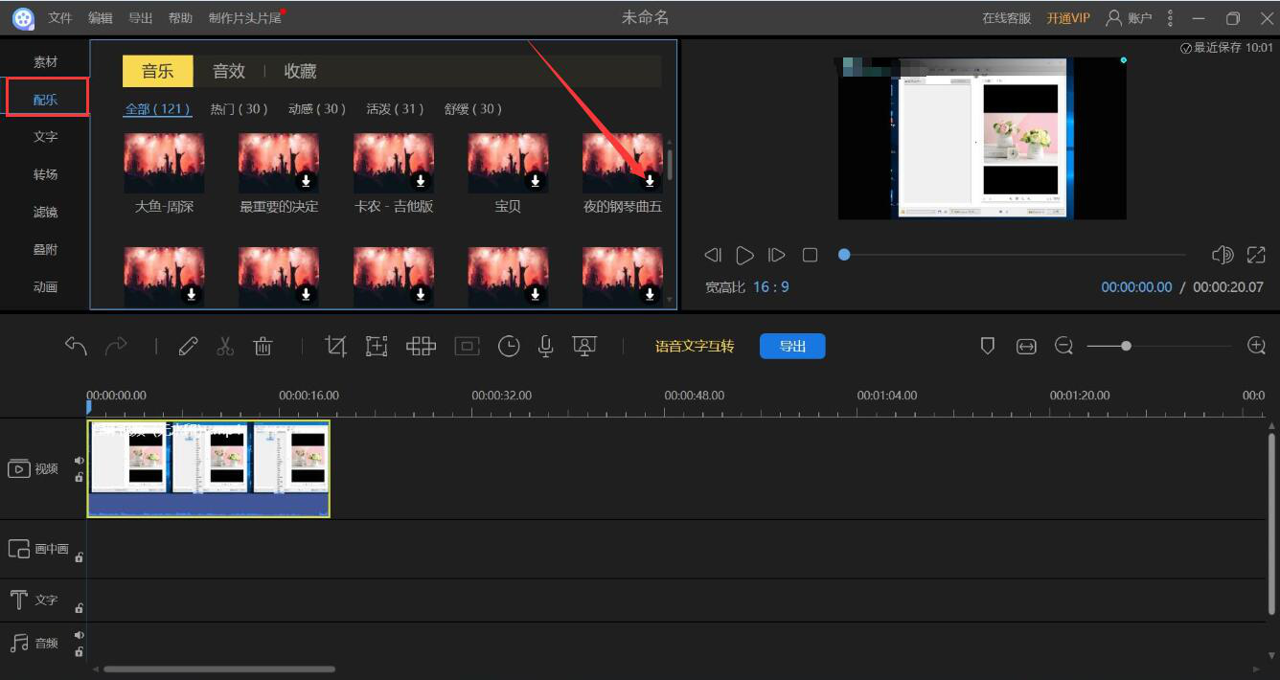Click the timeline zoom-in magnifier

1257,346
